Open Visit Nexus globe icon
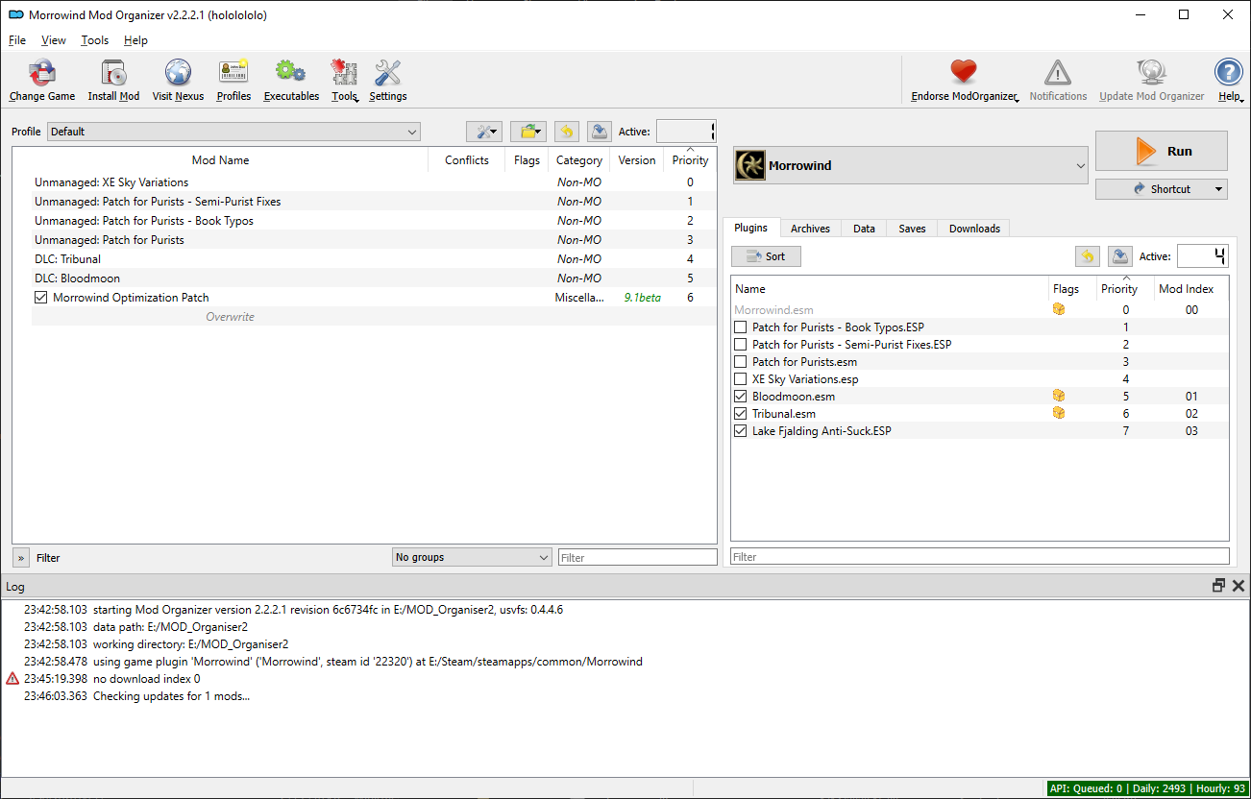 point(178,73)
